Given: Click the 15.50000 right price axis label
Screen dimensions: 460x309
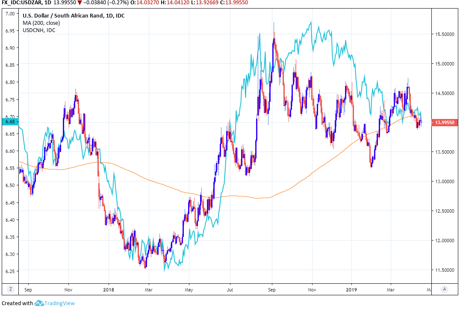Looking at the screenshot, I should coord(445,34).
